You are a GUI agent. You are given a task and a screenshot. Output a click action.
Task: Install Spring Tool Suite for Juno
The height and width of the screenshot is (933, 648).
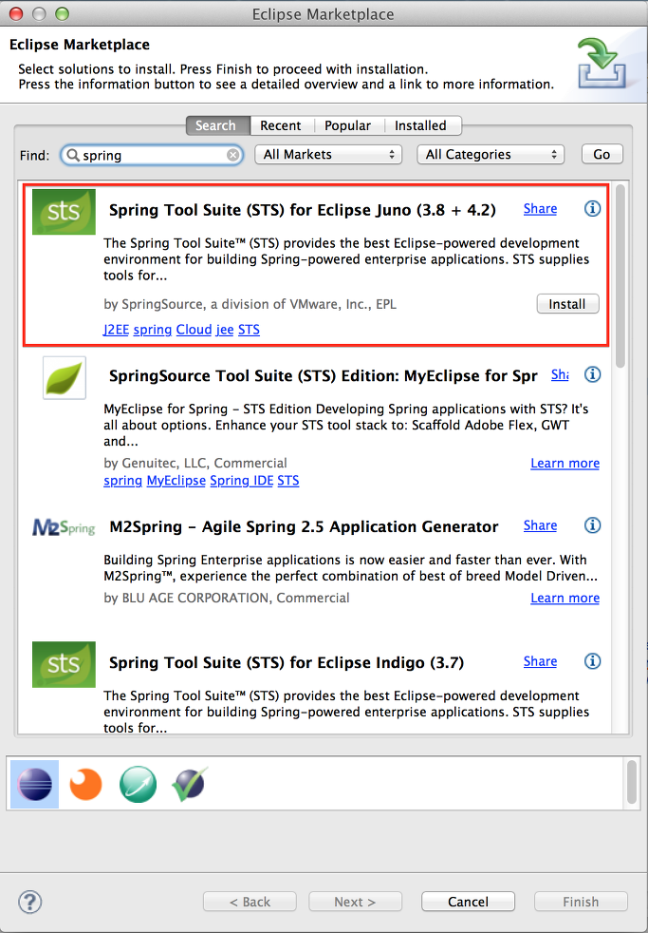(x=567, y=304)
